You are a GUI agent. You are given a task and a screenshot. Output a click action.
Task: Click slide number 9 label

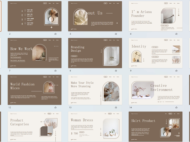(131, 71)
